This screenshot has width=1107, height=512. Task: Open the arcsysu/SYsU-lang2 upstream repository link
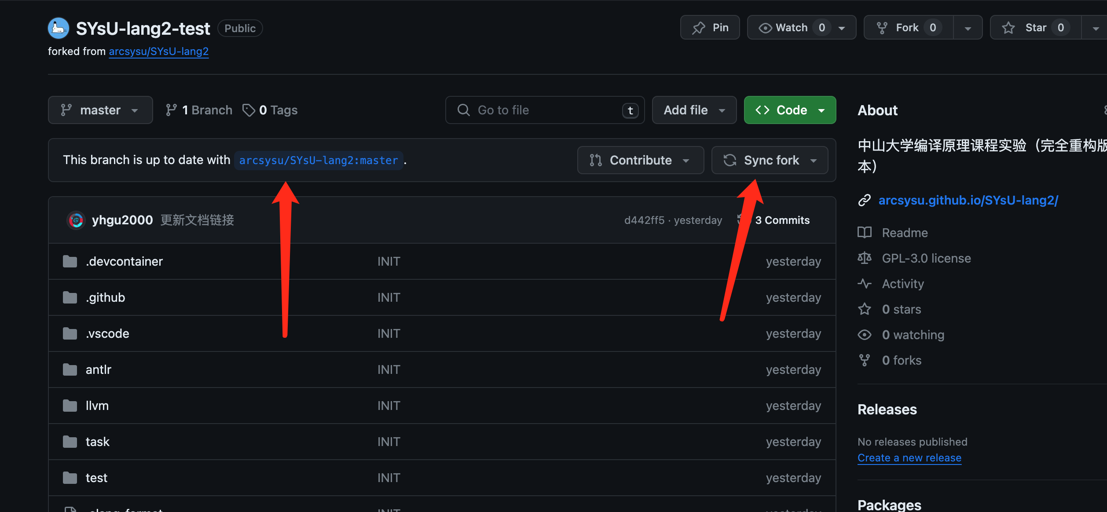pos(158,51)
